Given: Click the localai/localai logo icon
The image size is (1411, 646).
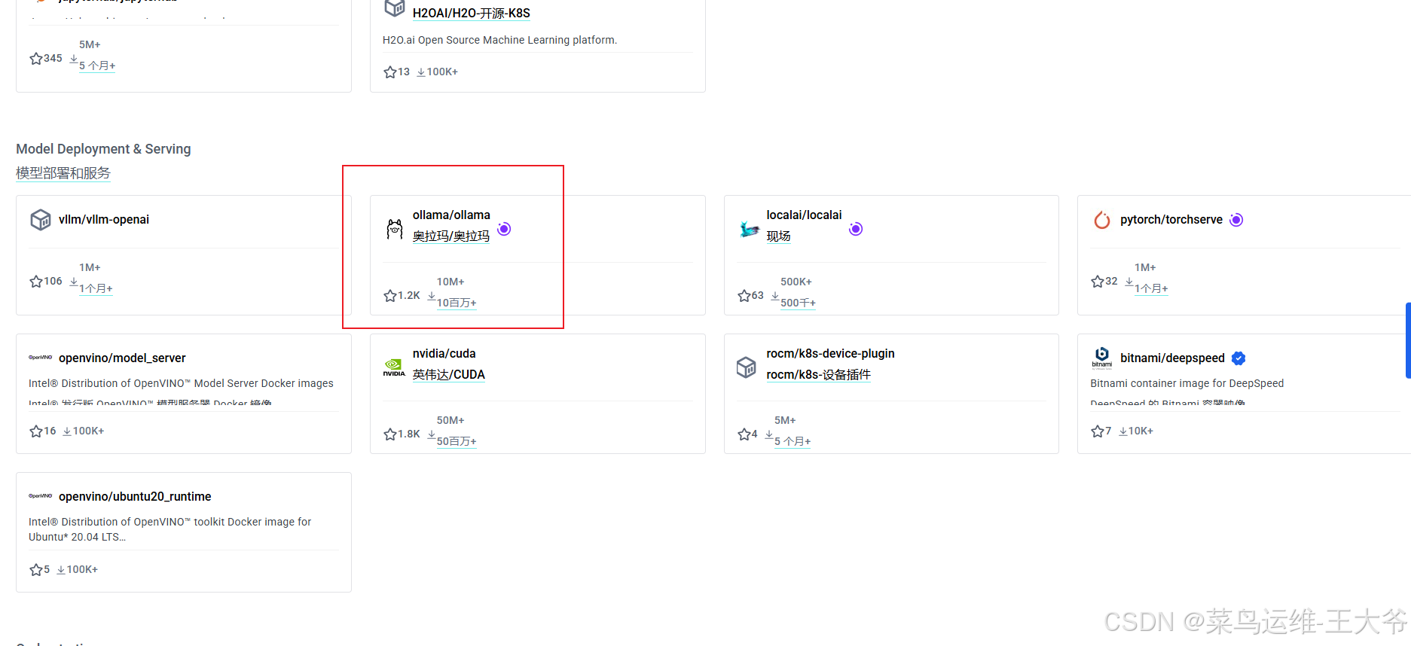Looking at the screenshot, I should (x=749, y=229).
